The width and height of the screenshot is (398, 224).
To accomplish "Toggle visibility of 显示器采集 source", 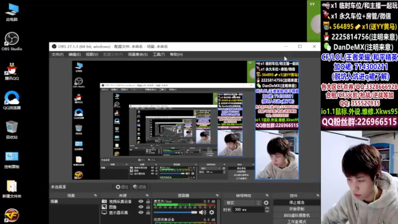I will 141,213.
